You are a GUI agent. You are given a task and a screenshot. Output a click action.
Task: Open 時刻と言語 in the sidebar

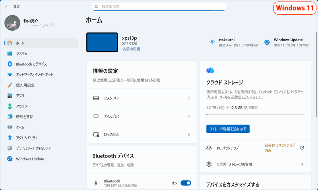click(x=41, y=117)
